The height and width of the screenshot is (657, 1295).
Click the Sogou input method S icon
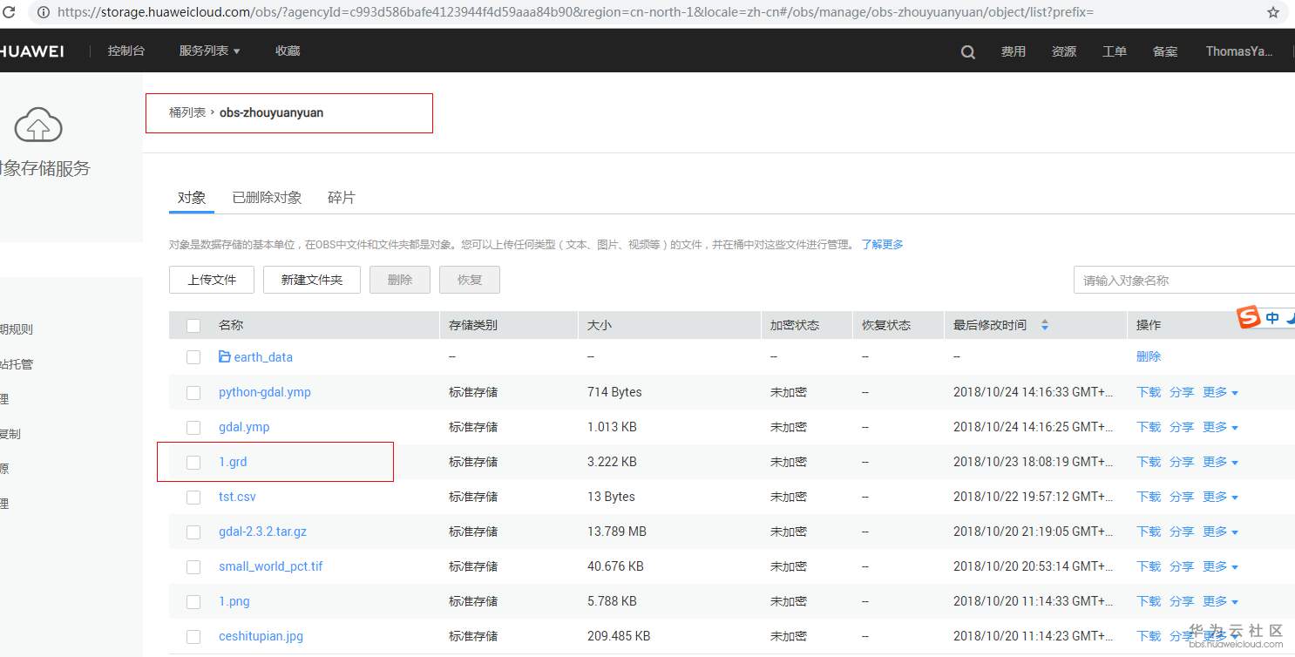[x=1249, y=318]
